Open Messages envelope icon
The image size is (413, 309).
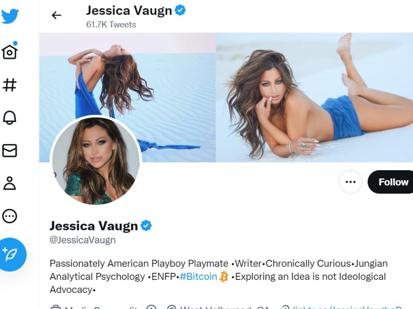[x=10, y=150]
